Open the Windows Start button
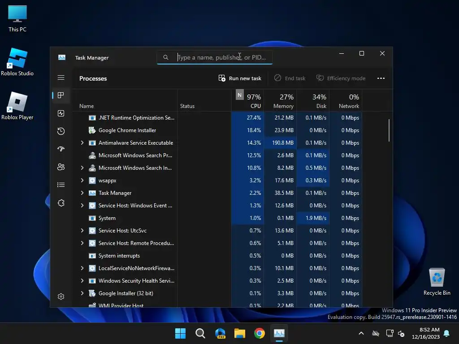 (x=180, y=333)
